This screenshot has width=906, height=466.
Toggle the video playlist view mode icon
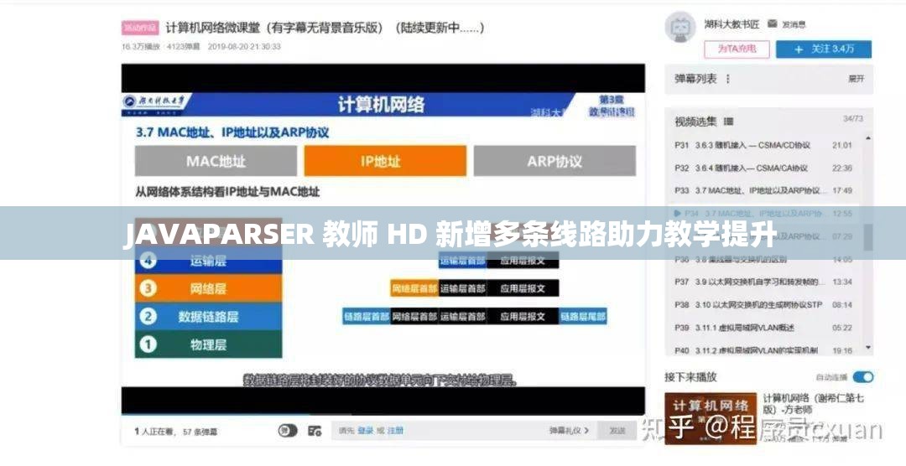point(728,122)
